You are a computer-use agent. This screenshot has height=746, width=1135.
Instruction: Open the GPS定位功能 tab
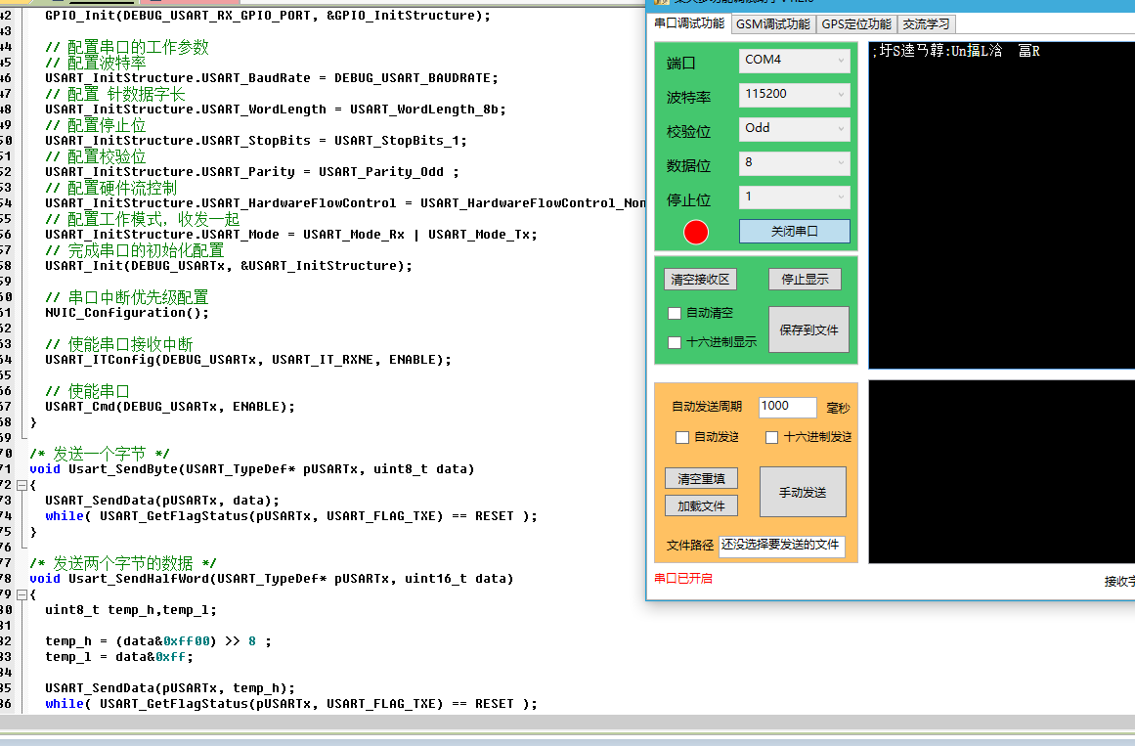click(x=855, y=24)
